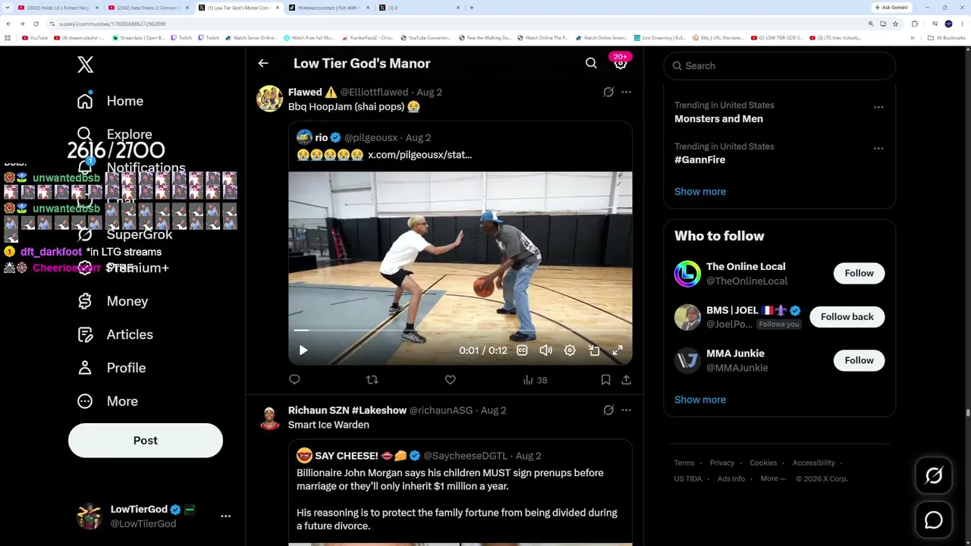Switch to the tiktokarcscontest browser tab
The width and height of the screenshot is (971, 546).
[x=328, y=8]
